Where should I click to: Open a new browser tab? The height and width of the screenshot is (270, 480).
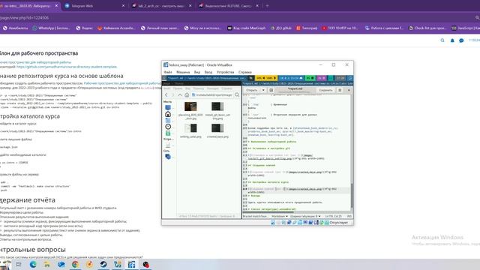pos(267,6)
